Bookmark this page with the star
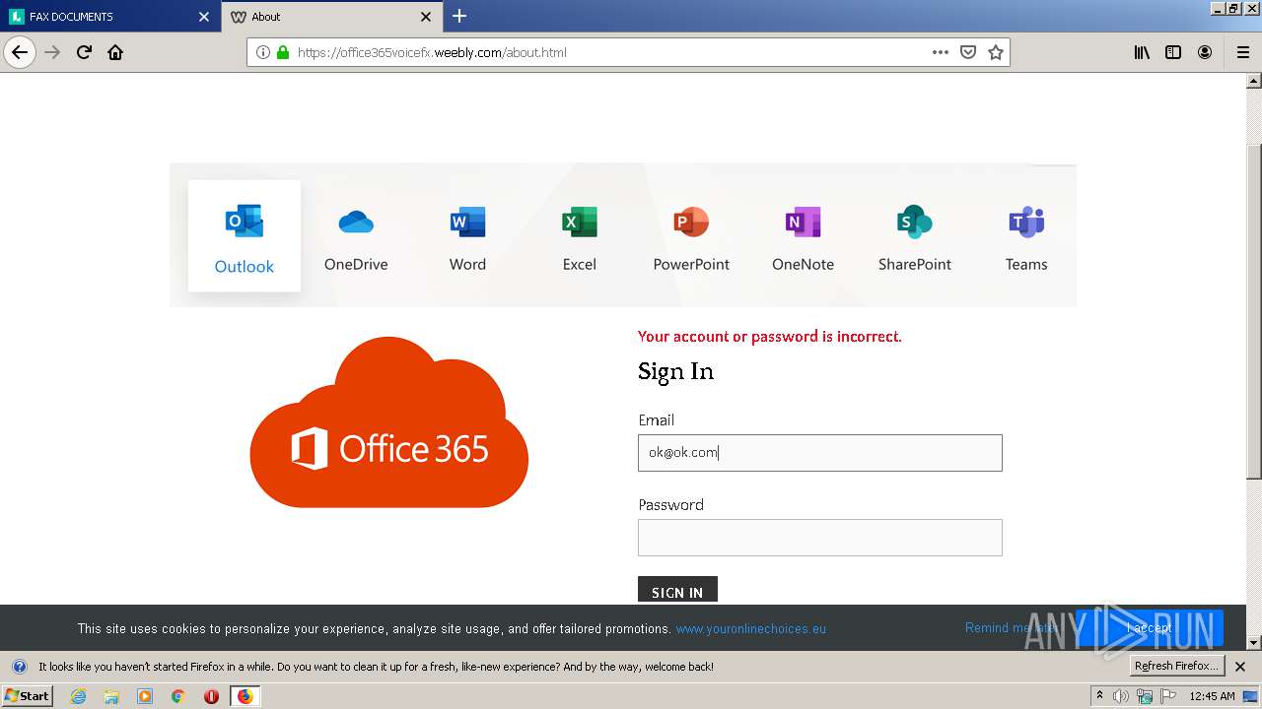This screenshot has width=1262, height=709. (x=996, y=52)
